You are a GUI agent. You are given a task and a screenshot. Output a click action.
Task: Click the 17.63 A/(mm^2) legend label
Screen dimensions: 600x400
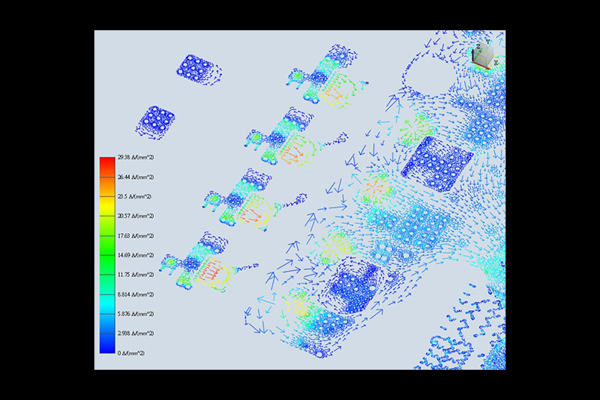click(x=136, y=236)
